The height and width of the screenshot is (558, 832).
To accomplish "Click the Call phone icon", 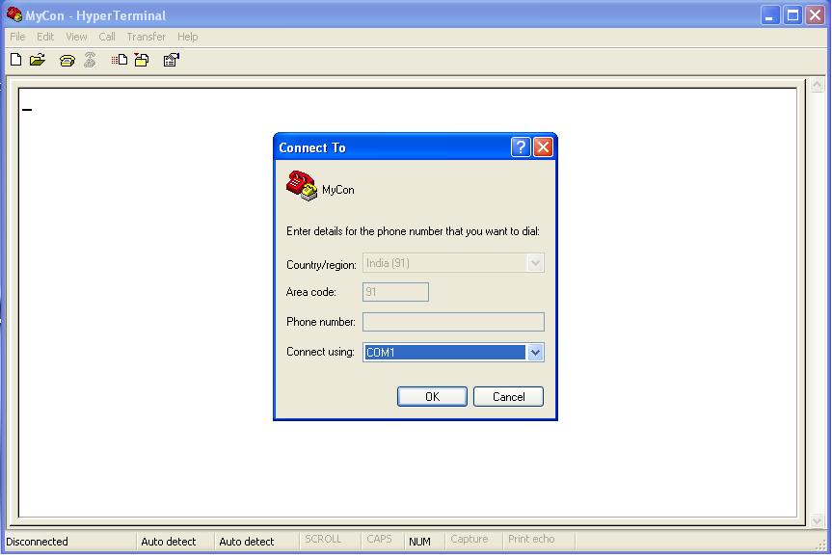I will (66, 60).
